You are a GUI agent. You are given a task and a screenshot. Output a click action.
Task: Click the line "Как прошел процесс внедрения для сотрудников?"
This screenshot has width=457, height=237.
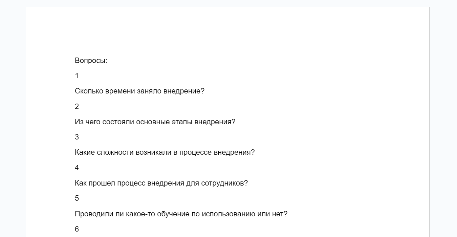pos(161,183)
